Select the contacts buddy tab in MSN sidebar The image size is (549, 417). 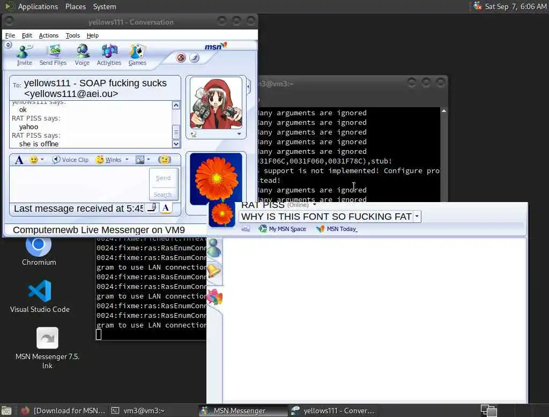(214, 248)
